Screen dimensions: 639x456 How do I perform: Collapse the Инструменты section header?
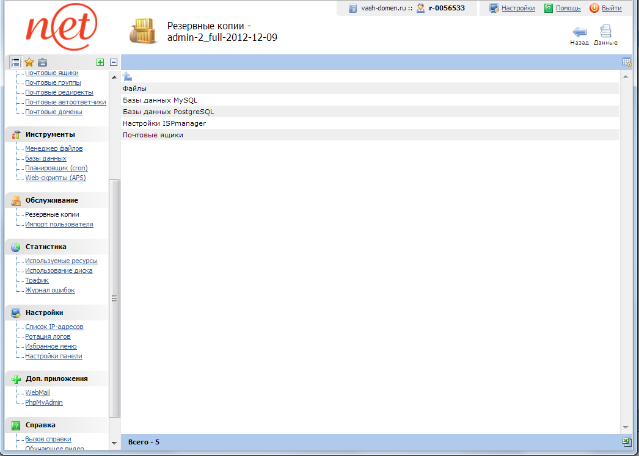(x=50, y=134)
